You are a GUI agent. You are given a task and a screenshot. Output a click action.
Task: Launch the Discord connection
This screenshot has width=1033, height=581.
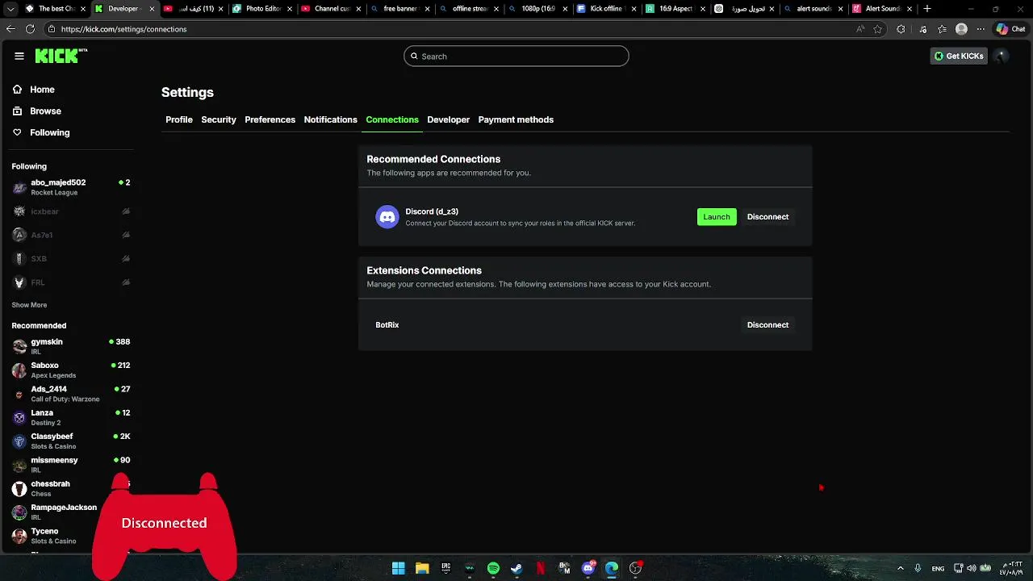[717, 216]
